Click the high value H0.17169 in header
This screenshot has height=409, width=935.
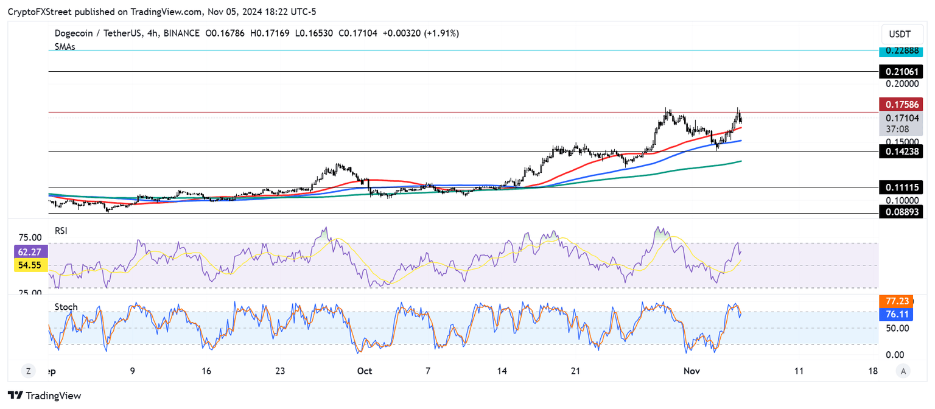(270, 33)
